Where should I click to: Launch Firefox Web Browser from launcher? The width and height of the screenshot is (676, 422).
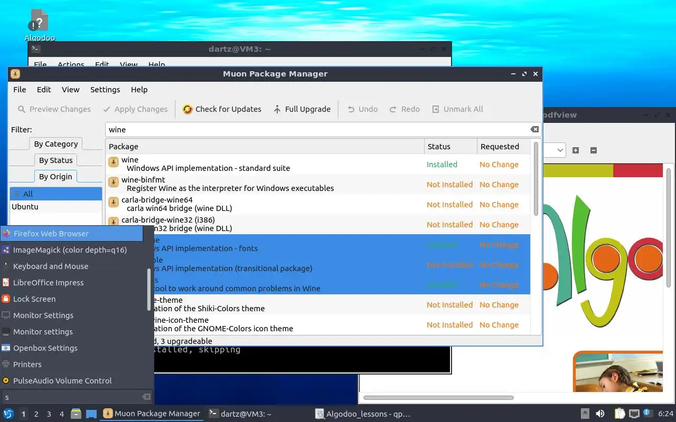(72, 234)
